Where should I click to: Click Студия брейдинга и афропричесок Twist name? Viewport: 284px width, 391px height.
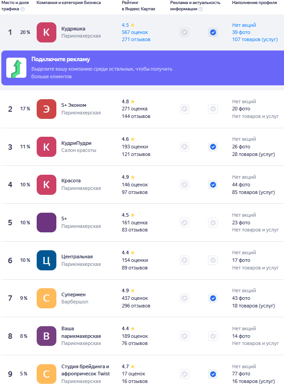pyautogui.click(x=85, y=370)
